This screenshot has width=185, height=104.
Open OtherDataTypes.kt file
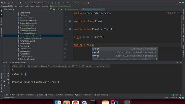pyautogui.click(x=27, y=59)
